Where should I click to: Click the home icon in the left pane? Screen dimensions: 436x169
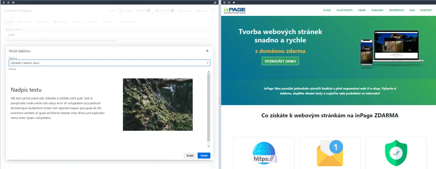coord(13,2)
